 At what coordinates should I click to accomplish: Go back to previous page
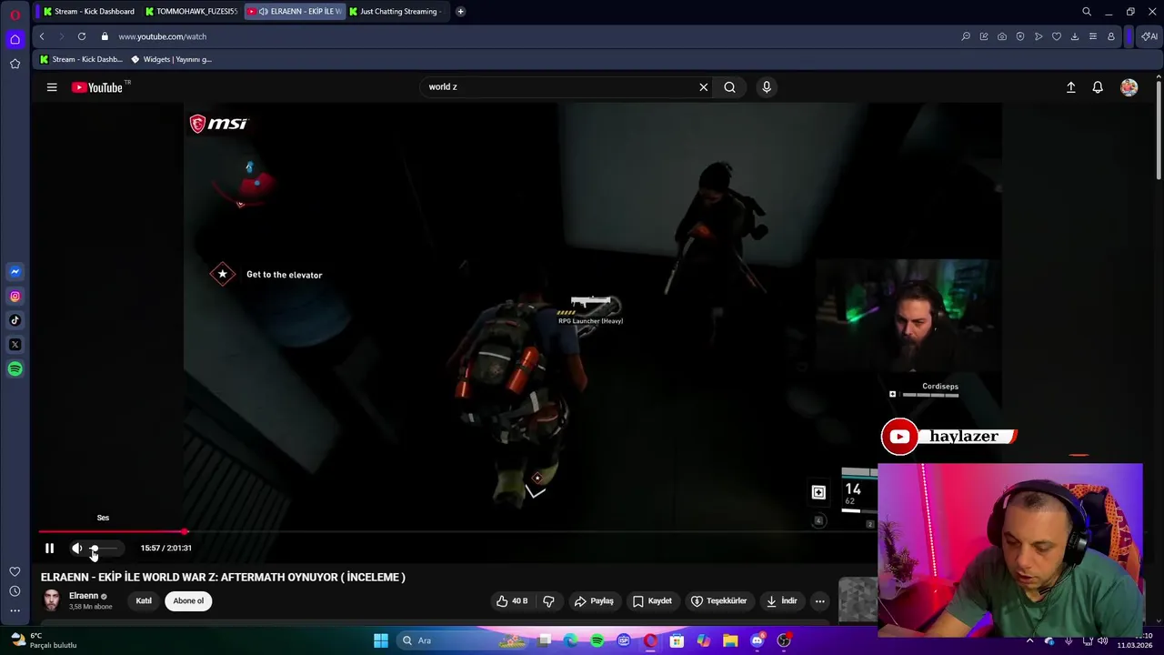42,36
